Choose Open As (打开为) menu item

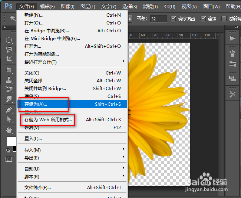click(72, 46)
